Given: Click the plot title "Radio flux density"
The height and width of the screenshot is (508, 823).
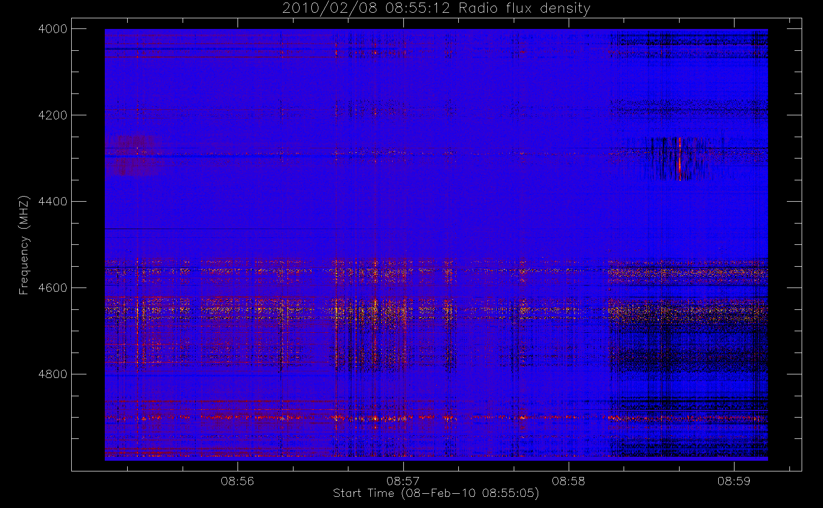Looking at the screenshot, I should 524,8.
